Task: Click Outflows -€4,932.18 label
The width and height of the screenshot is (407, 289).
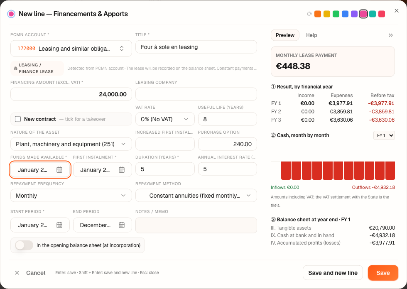Action: pos(373,187)
